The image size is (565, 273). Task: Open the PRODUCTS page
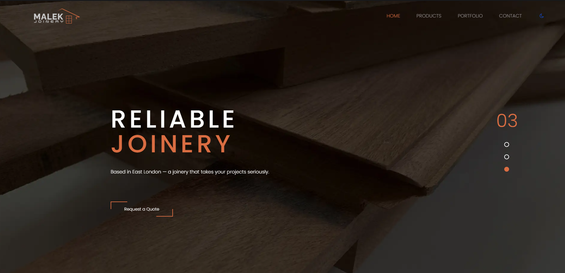(429, 16)
